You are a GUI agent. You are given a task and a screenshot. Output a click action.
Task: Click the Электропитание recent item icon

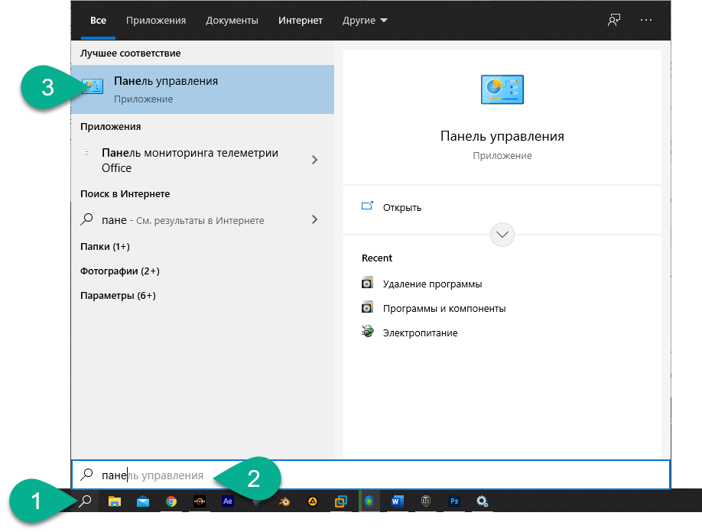coord(367,332)
